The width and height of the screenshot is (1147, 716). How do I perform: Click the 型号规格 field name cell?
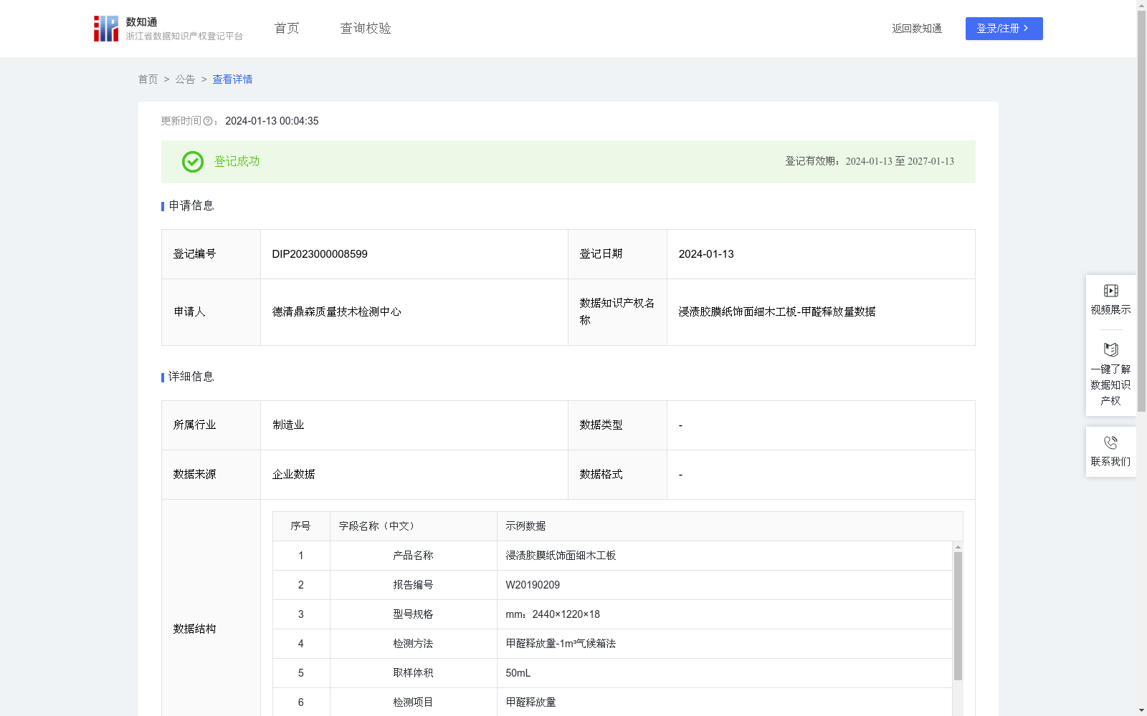(413, 614)
